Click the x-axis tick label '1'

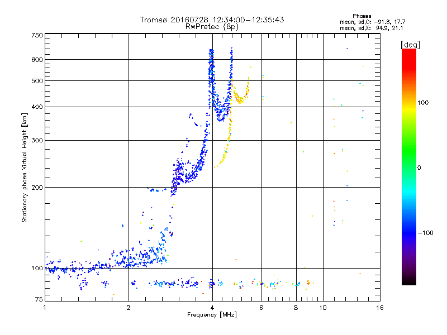tap(45, 308)
